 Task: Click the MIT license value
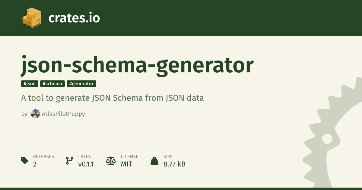pos(126,164)
